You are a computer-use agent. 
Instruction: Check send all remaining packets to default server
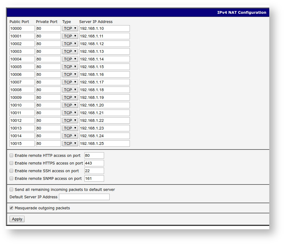(x=12, y=189)
